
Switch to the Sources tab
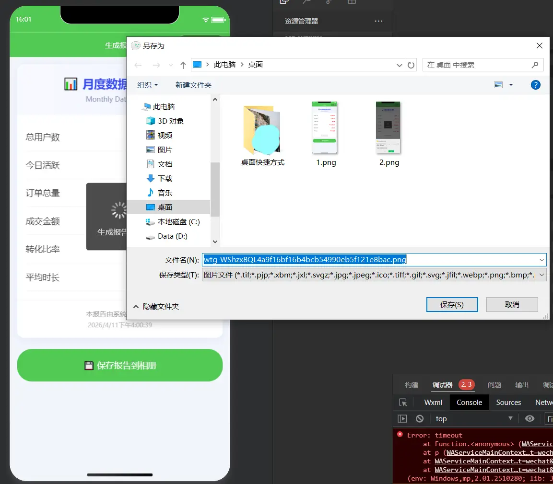[508, 403]
